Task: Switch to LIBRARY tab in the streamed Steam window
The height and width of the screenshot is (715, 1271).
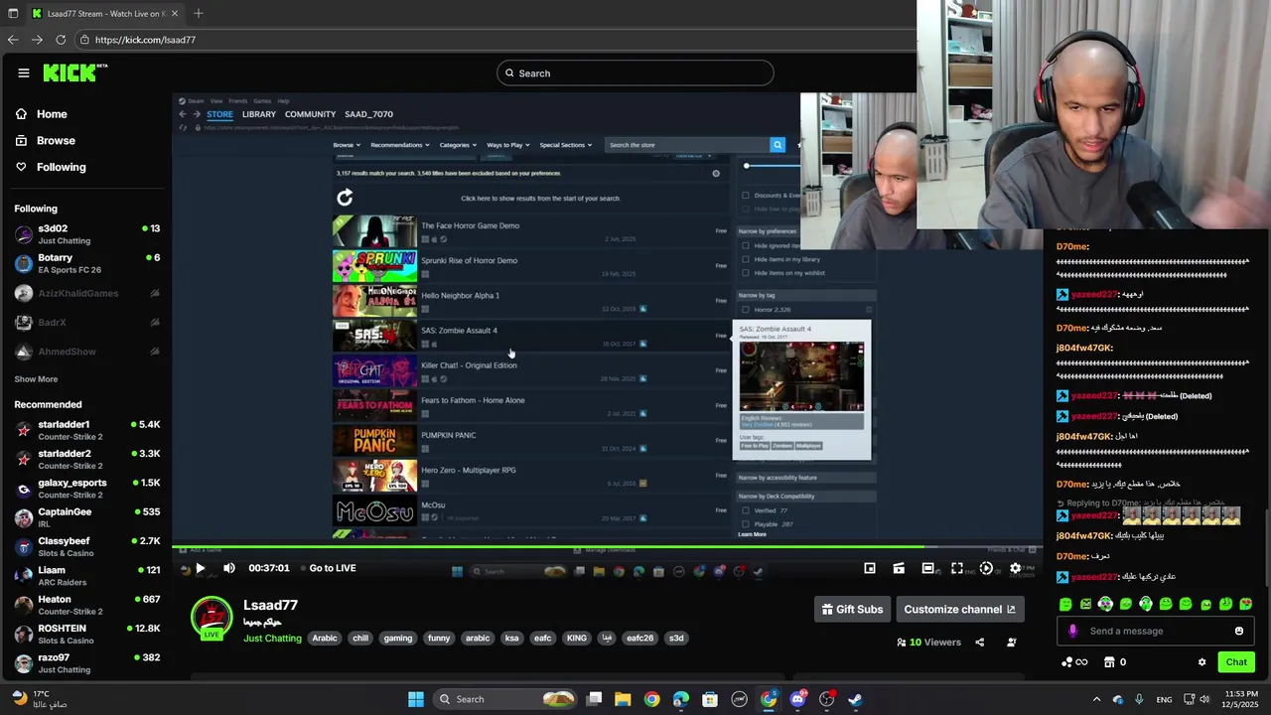Action: click(259, 114)
